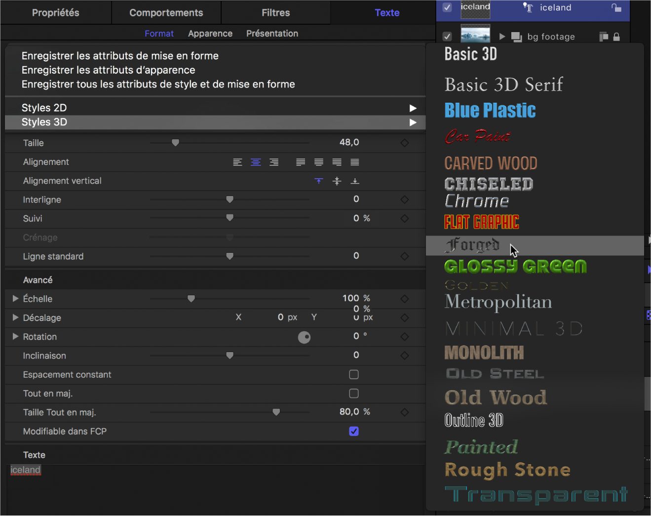651x516 pixels.
Task: Set vertical alignment to middle
Action: tap(337, 181)
